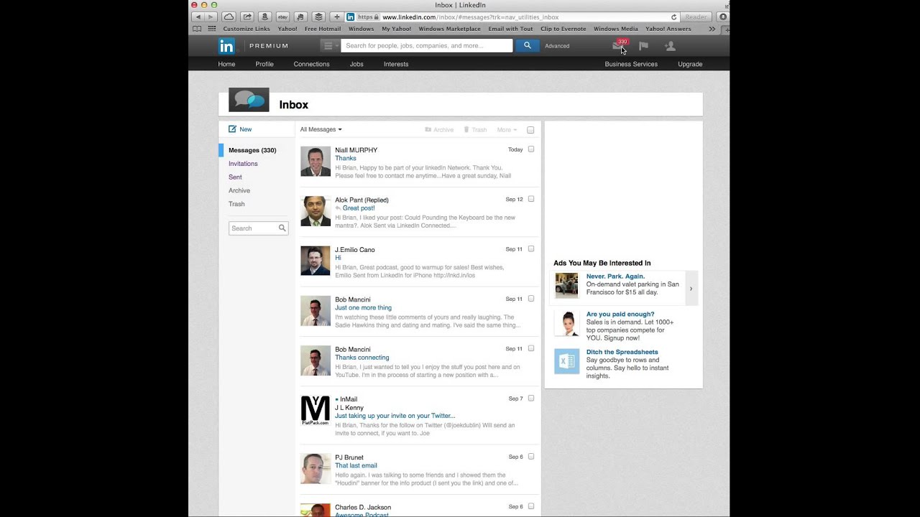The height and width of the screenshot is (517, 920).
Task: Open the Invitations folder in sidebar
Action: (243, 164)
